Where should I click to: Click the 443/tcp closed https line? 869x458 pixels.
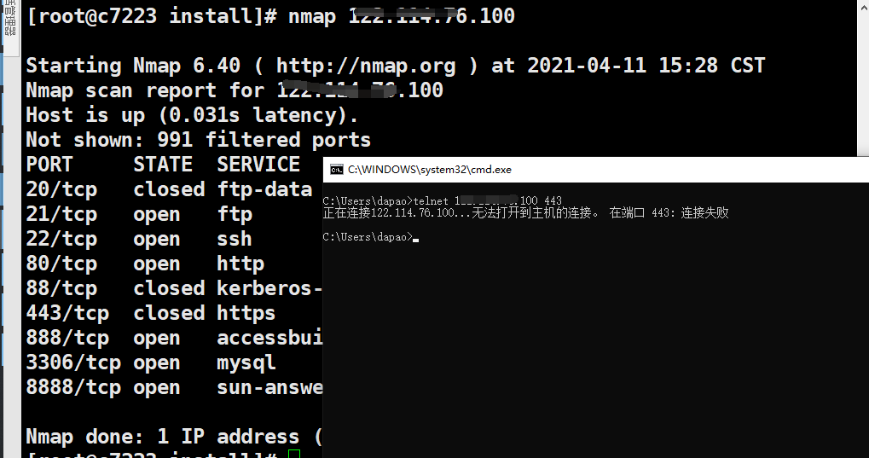tap(151, 313)
